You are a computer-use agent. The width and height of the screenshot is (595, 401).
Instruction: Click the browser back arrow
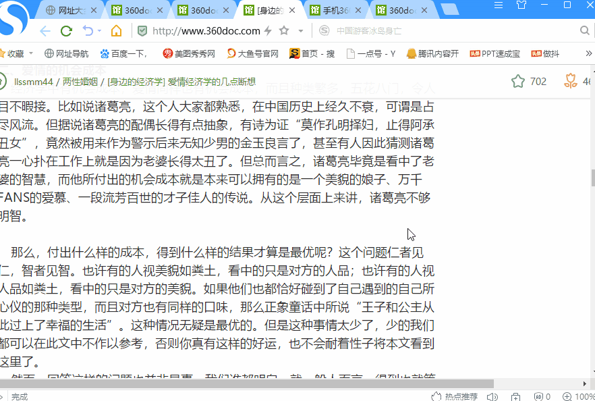(45, 31)
